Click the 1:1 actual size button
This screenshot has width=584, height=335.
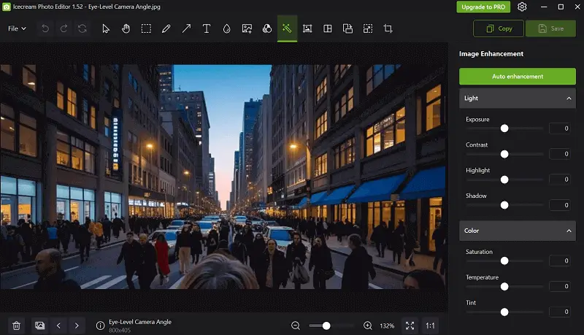click(430, 326)
